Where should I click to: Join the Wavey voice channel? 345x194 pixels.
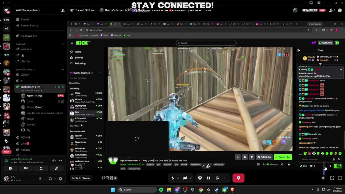point(25,75)
